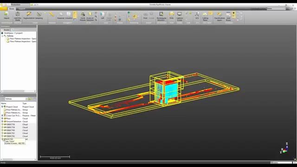This screenshot has width=297, height=167.
Task: Toggle visibility bulb of OBJECT62
Action: click(2, 136)
